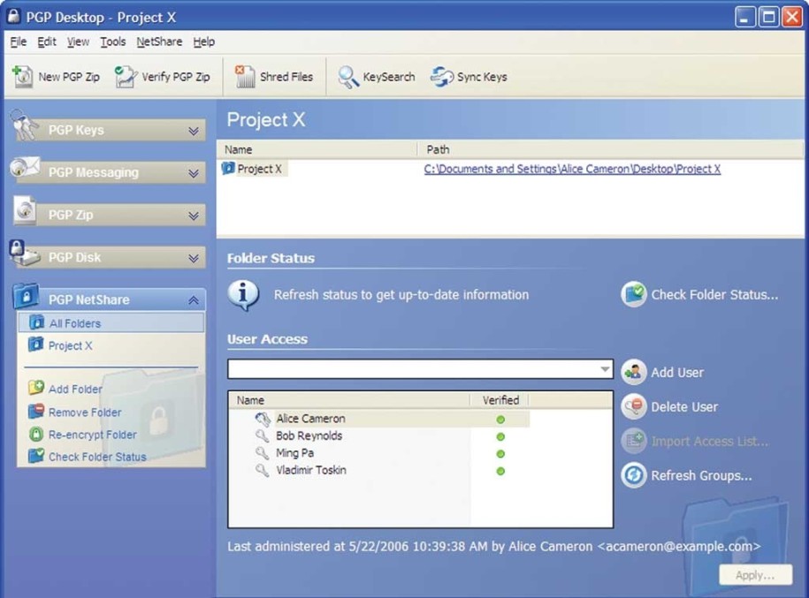Viewport: 809px width, 598px height.
Task: Open the KeySearch magnifier icon
Action: pyautogui.click(x=347, y=78)
